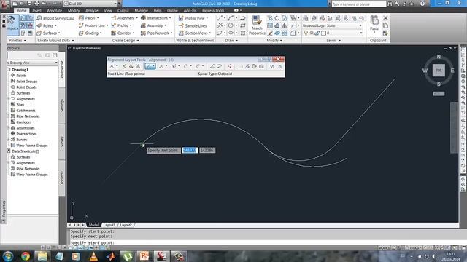
Task: Click the Sample Lines icon
Action: click(181, 26)
